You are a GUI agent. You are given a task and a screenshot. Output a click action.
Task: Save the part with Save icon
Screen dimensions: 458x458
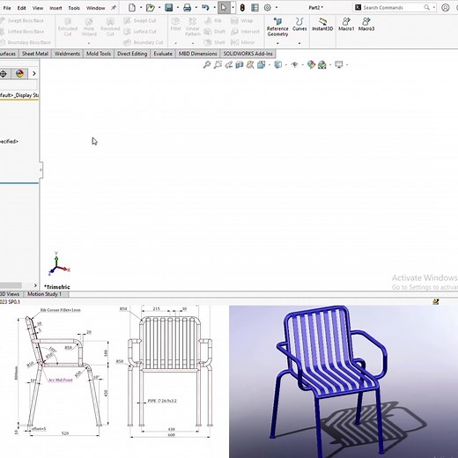[169, 8]
